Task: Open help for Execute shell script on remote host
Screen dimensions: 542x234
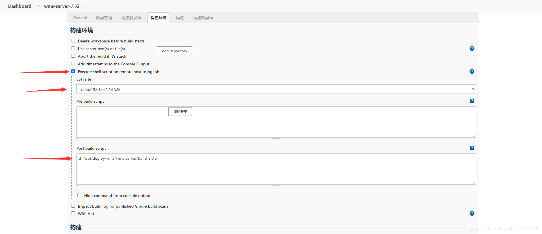Action: click(472, 71)
